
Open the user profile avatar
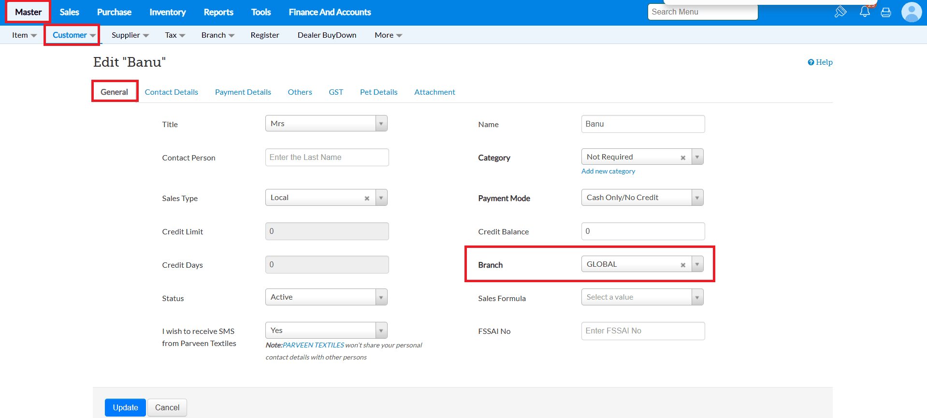(911, 12)
